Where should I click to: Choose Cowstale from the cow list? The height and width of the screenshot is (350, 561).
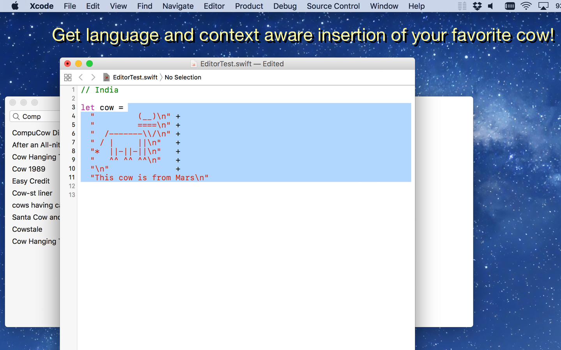[x=27, y=229]
